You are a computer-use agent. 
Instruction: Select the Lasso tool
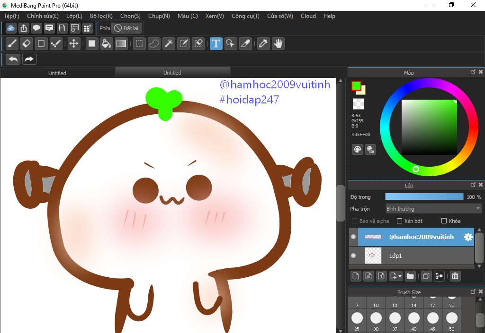(x=154, y=43)
